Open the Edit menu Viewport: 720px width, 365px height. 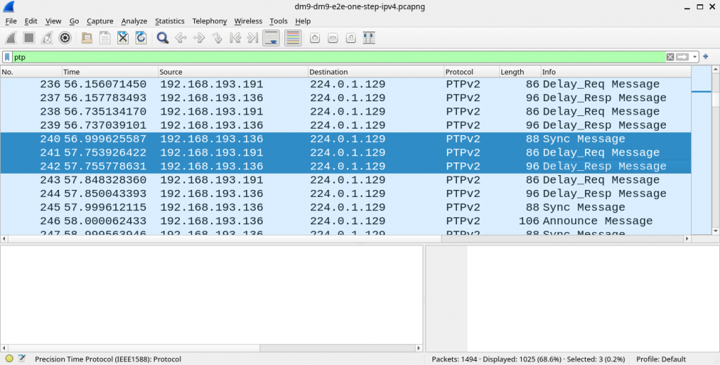point(31,21)
